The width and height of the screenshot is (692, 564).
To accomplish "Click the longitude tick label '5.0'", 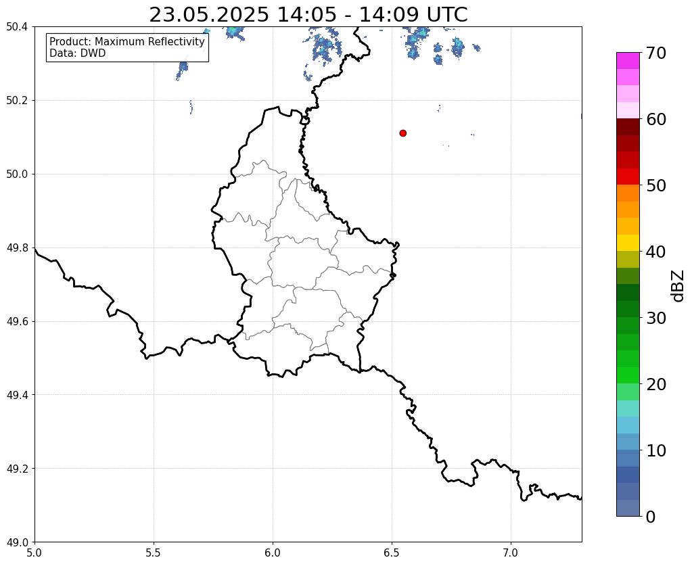I will pyautogui.click(x=34, y=553).
